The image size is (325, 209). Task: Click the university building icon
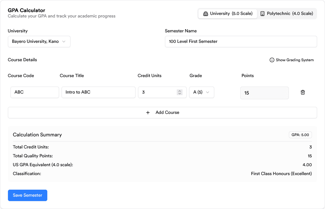206,13
